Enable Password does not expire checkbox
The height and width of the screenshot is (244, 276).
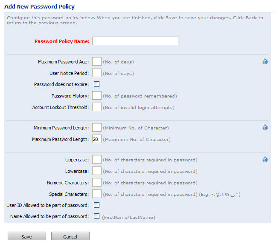96,84
